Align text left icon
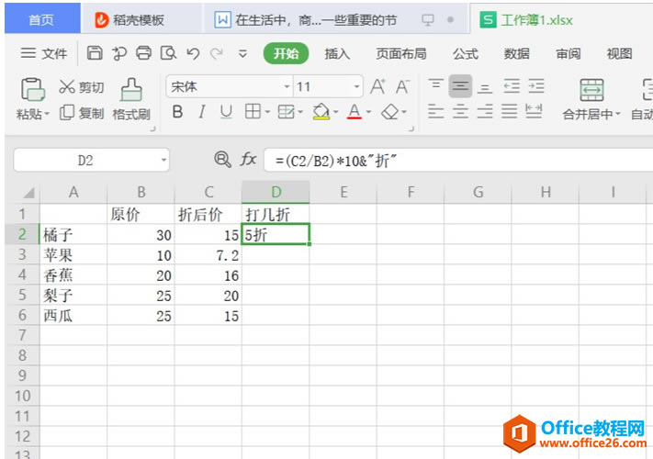Viewport: 653px width, 459px height. pyautogui.click(x=435, y=111)
